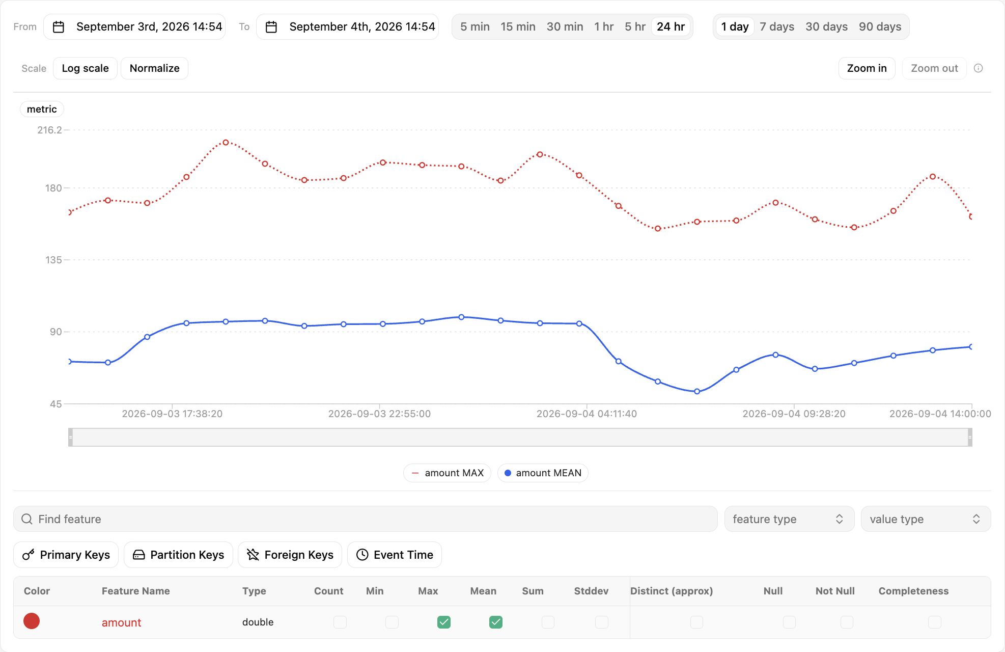Click the search magnifier icon
Viewport: 1005px width, 652px height.
point(27,519)
